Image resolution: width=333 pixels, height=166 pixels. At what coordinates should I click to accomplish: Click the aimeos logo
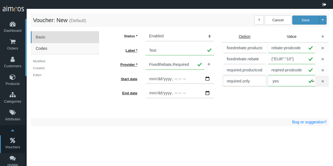(x=13, y=9)
